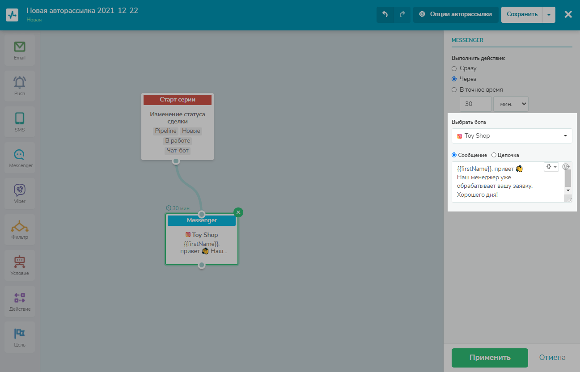Add a Действие block
Screen dimensions: 580x372
pyautogui.click(x=20, y=301)
